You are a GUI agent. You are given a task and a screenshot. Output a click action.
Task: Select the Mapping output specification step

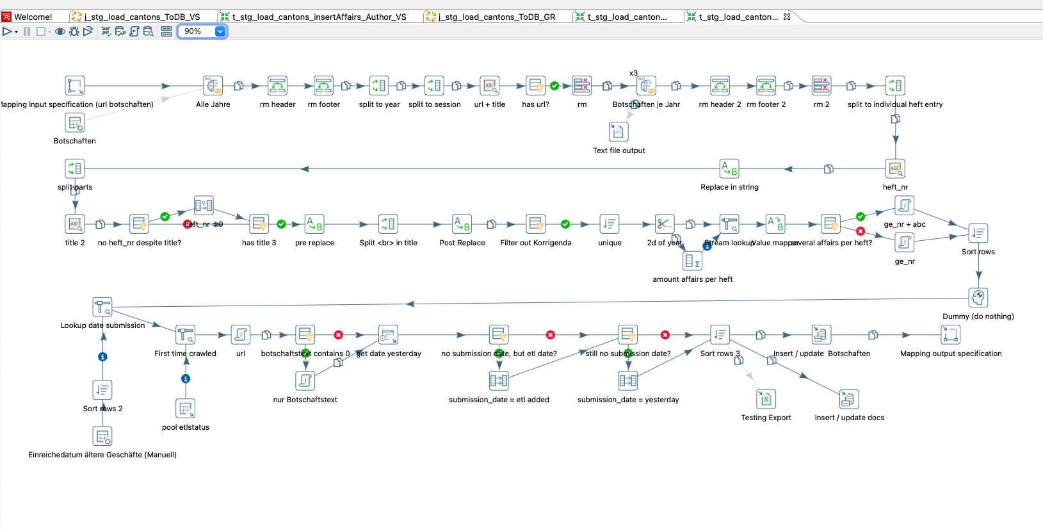click(x=950, y=335)
